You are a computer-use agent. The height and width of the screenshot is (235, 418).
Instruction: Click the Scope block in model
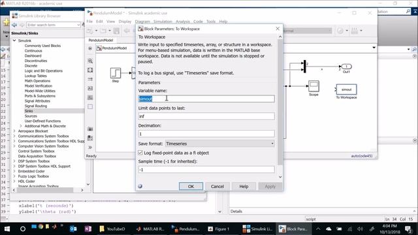313,86
